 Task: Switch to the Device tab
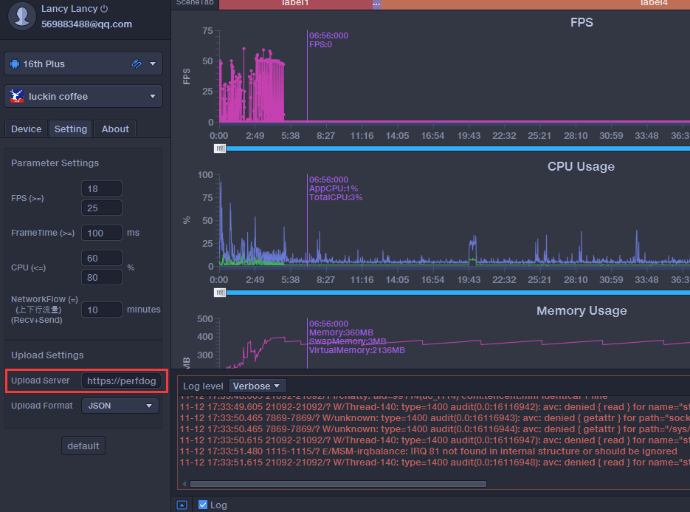pyautogui.click(x=26, y=129)
